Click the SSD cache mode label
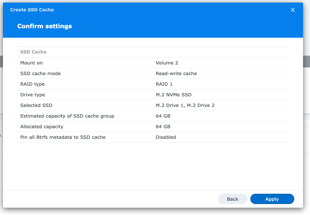 41,74
